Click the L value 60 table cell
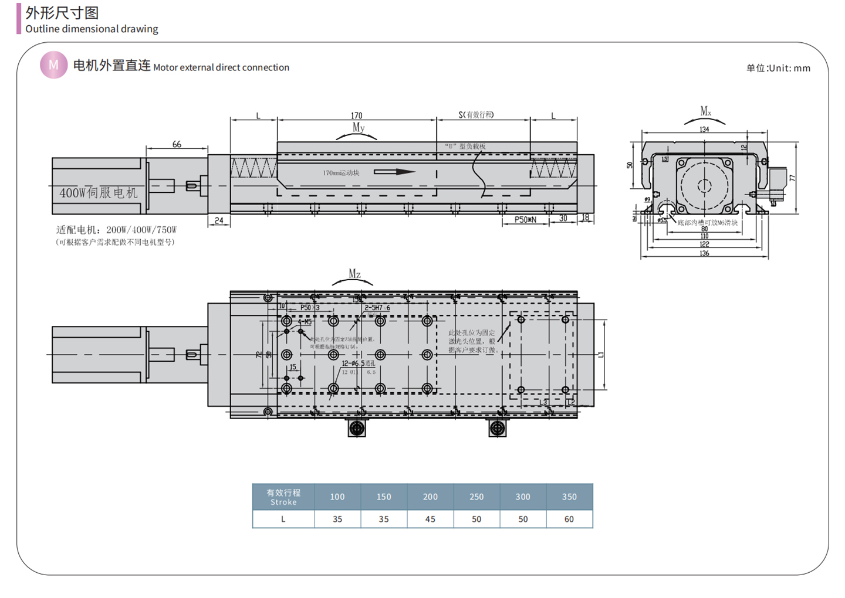This screenshot has width=845, height=598. [x=569, y=519]
